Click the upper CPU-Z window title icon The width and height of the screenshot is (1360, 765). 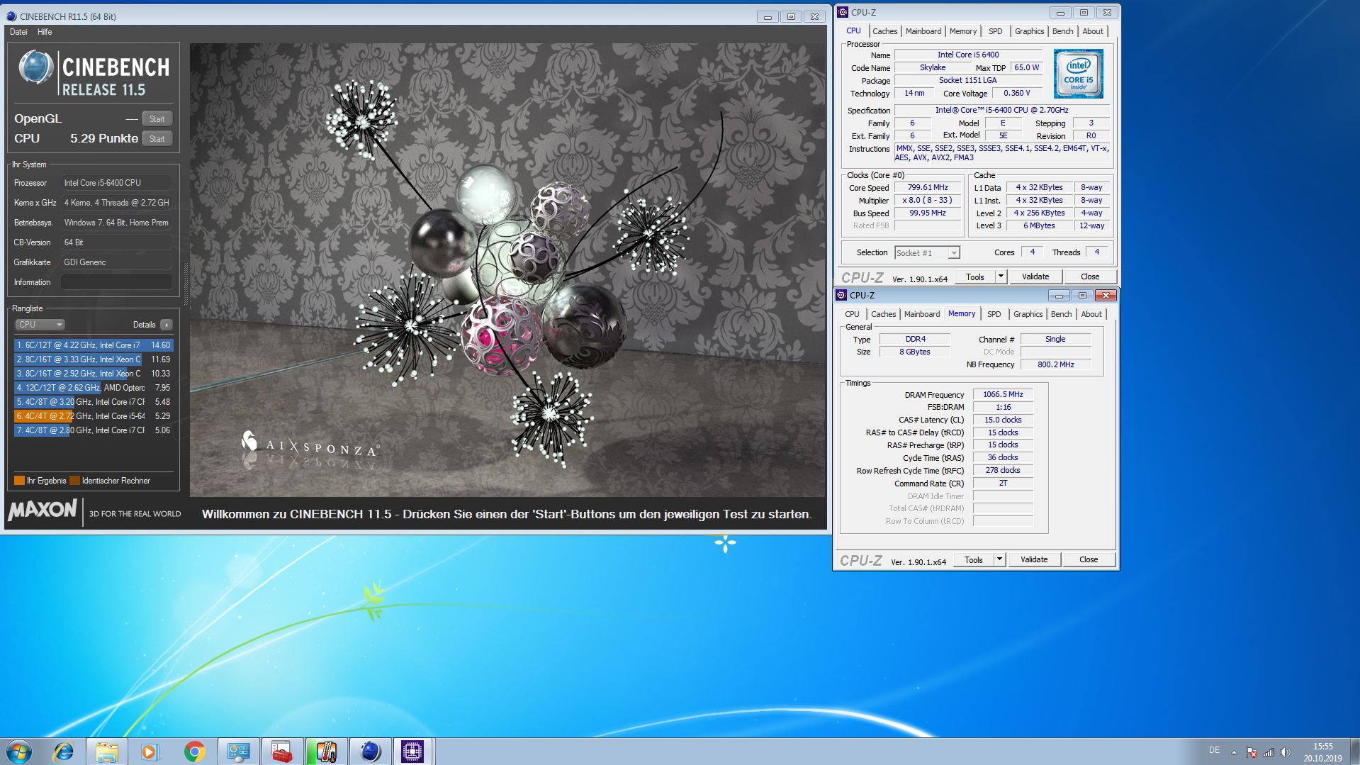tap(843, 12)
